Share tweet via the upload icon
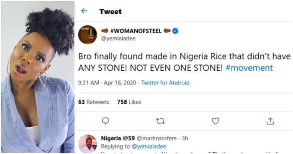The image size is (293, 154). 270,121
